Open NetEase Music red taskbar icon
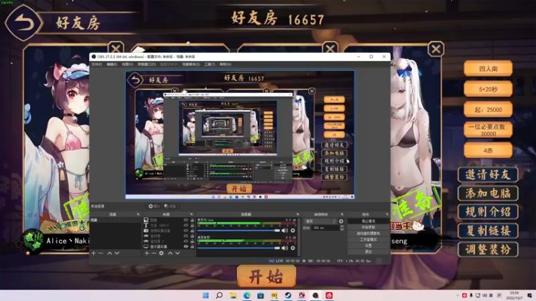Image resolution: width=536 pixels, height=301 pixels. pos(329,295)
